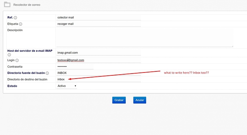Click the Login email input field
This screenshot has height=135, width=247.
[98, 60]
